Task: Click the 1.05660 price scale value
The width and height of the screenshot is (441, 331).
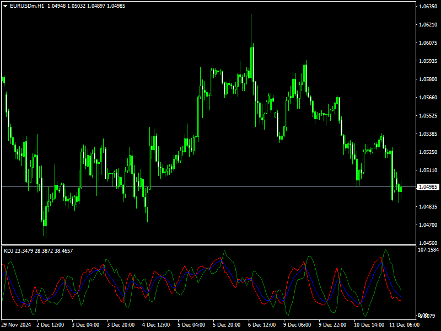Action: click(x=428, y=98)
